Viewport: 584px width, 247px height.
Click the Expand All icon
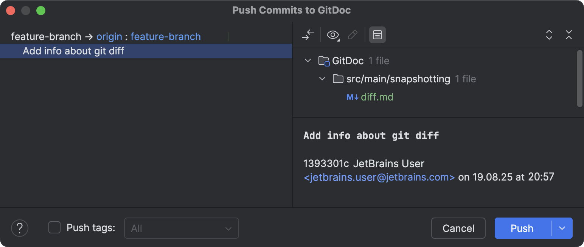549,35
